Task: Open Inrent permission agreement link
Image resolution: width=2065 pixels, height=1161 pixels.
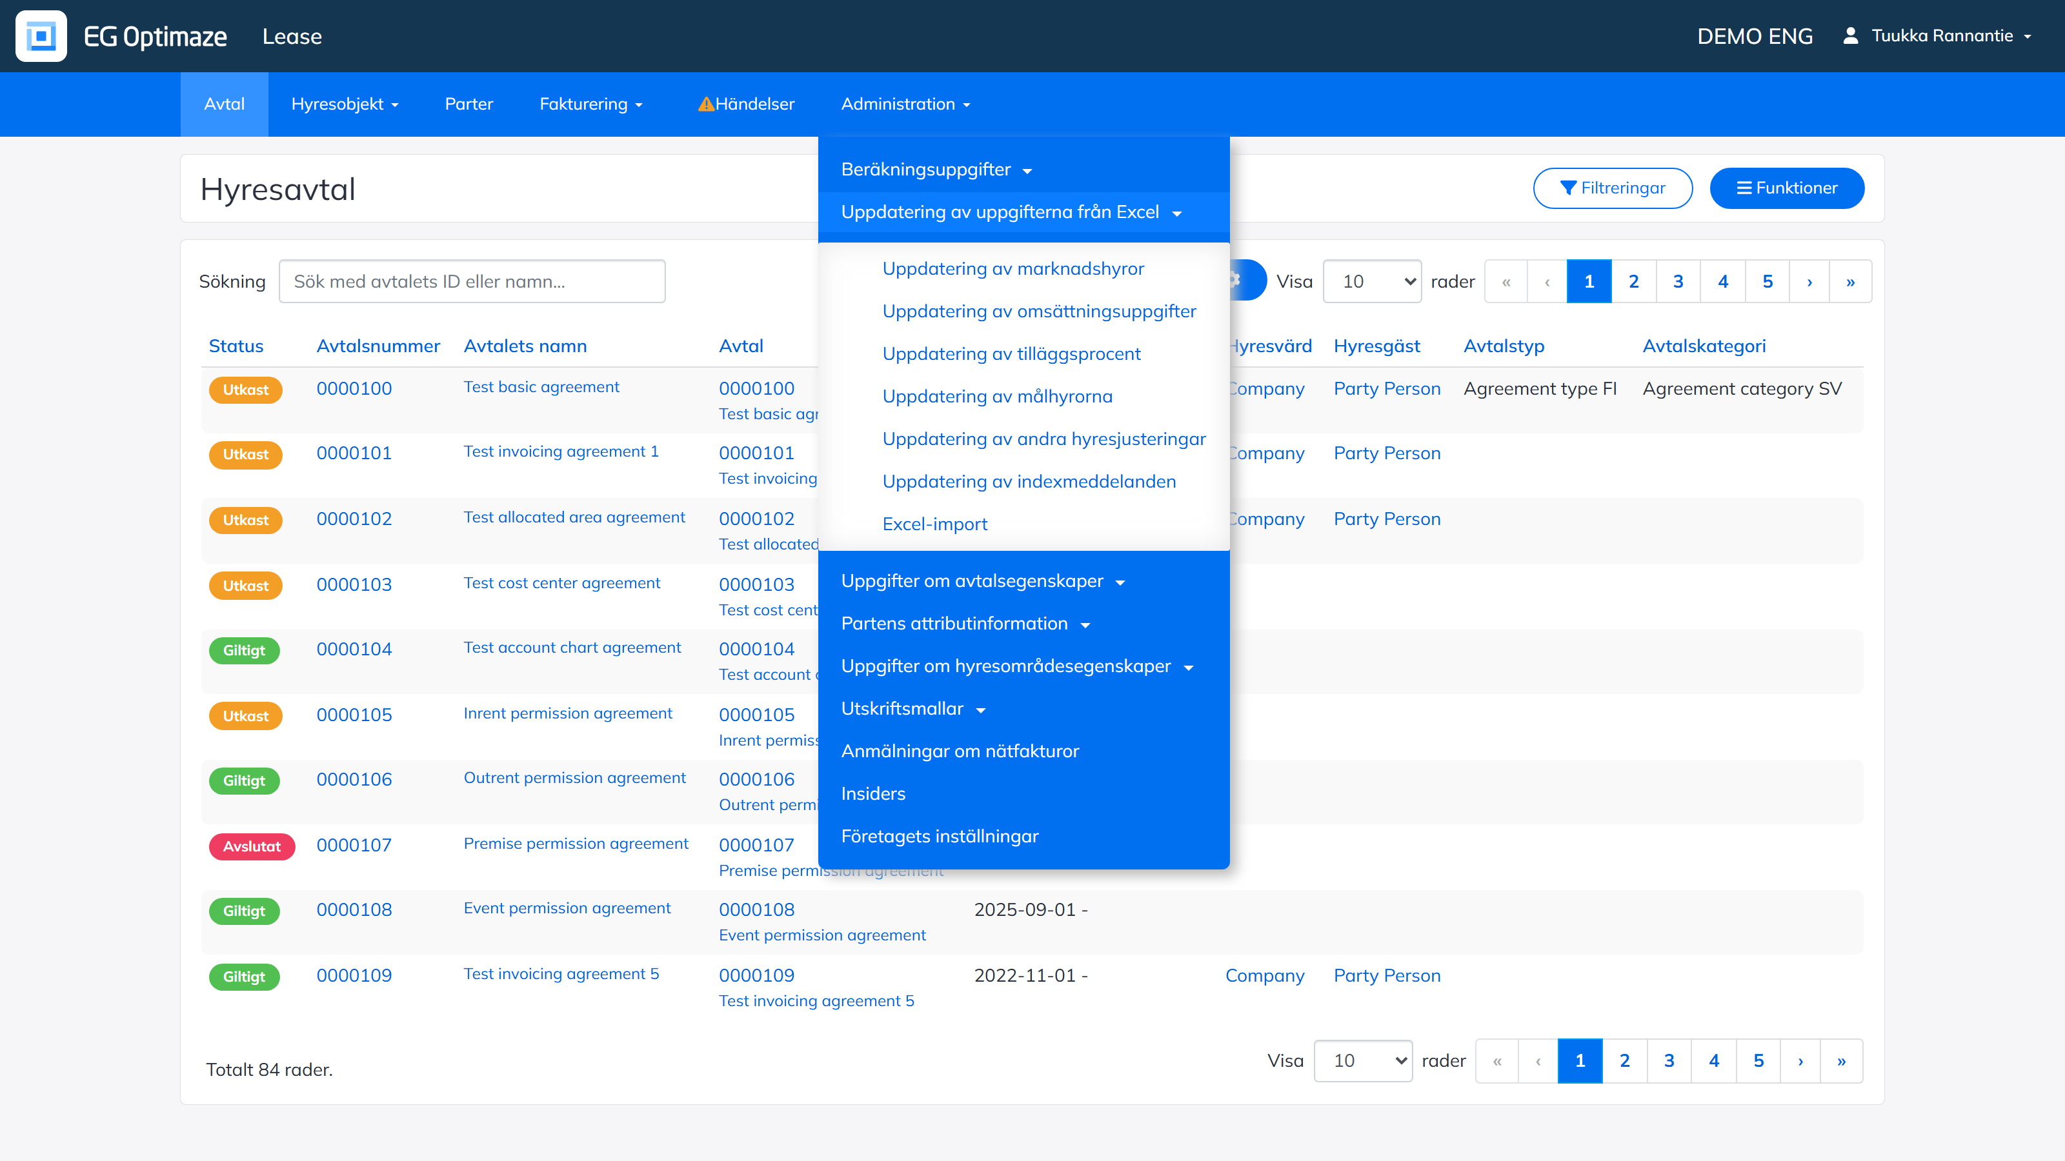Action: 568,714
